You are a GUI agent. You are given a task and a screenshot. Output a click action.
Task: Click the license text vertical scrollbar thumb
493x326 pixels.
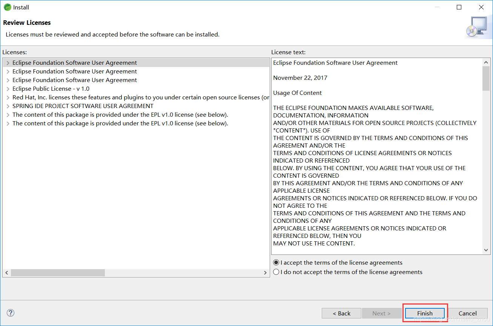pos(486,79)
